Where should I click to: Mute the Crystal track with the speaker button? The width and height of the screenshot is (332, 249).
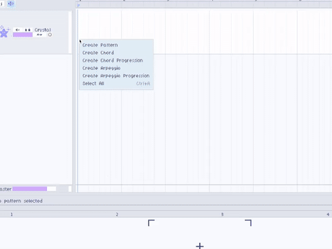click(x=17, y=30)
